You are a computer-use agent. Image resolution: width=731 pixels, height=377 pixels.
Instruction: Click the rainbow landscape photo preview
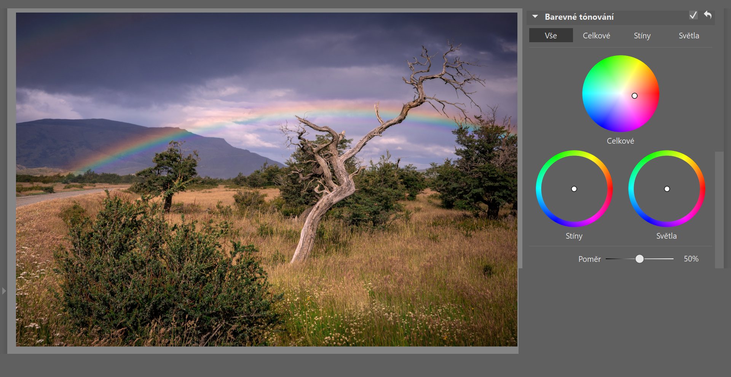coord(267,179)
